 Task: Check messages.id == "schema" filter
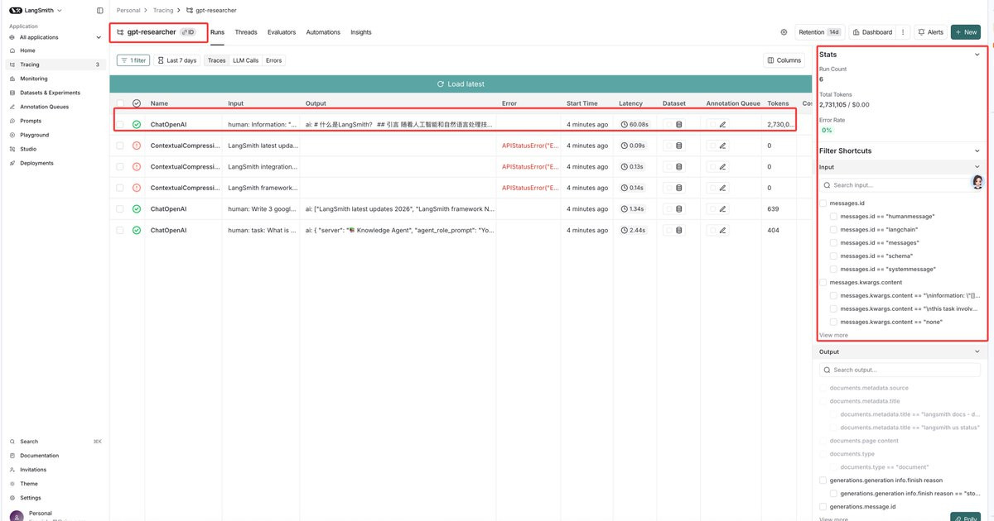[834, 256]
